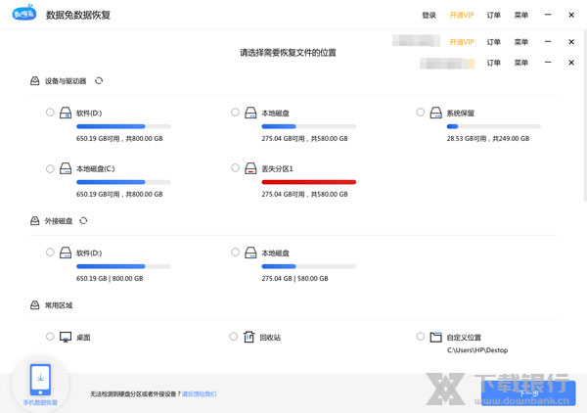Click the red 丢失分区1 usage bar
Viewport: 587px width, 413px height.
(309, 182)
